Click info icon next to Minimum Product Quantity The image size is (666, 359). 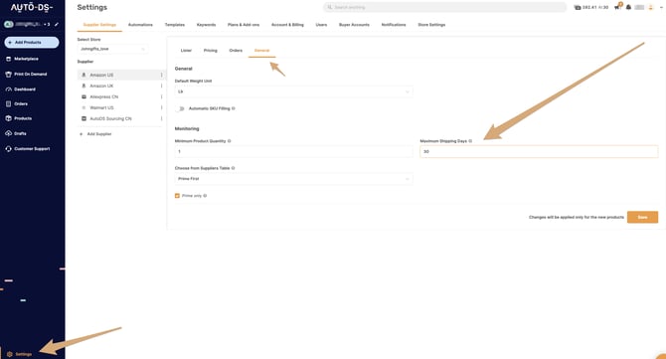[x=230, y=141]
